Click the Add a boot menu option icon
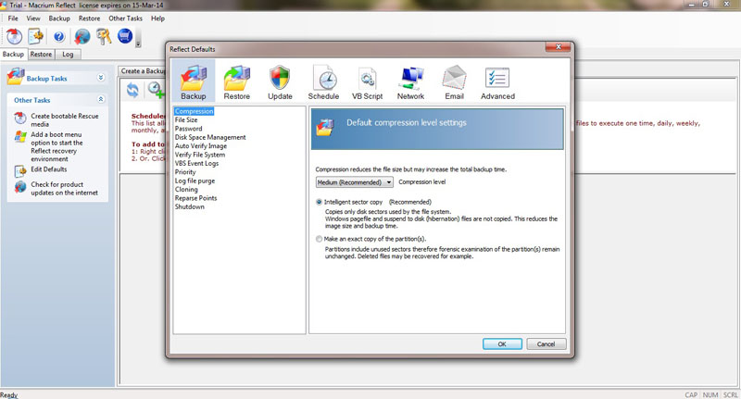Screen dimensions: 741x399 pos(20,137)
